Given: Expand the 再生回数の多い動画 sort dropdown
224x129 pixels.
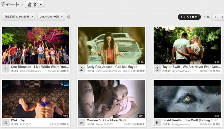Looking at the screenshot, I should tap(19, 17).
